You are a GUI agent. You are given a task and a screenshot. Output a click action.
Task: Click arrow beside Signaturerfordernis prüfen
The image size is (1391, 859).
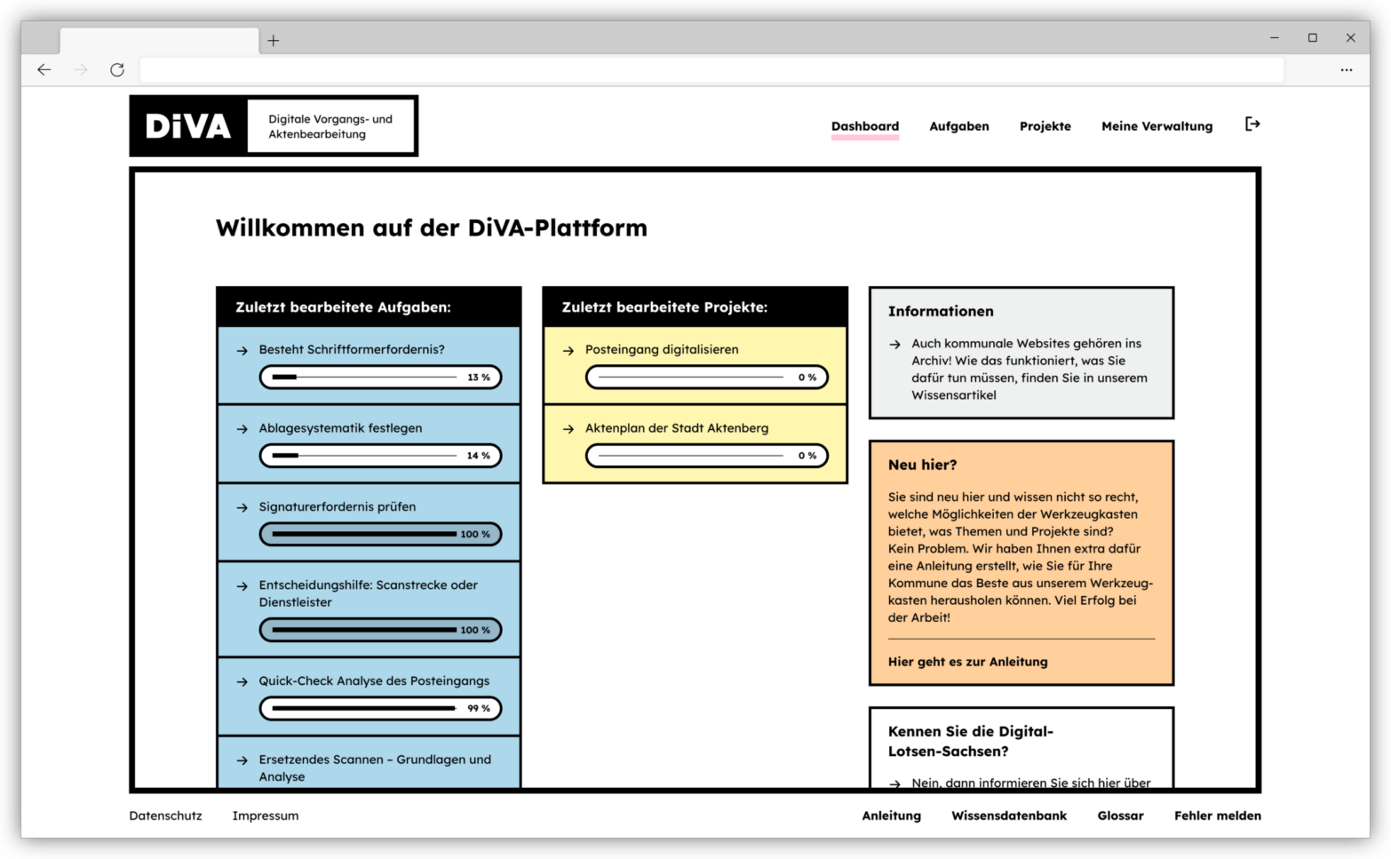[x=242, y=508]
